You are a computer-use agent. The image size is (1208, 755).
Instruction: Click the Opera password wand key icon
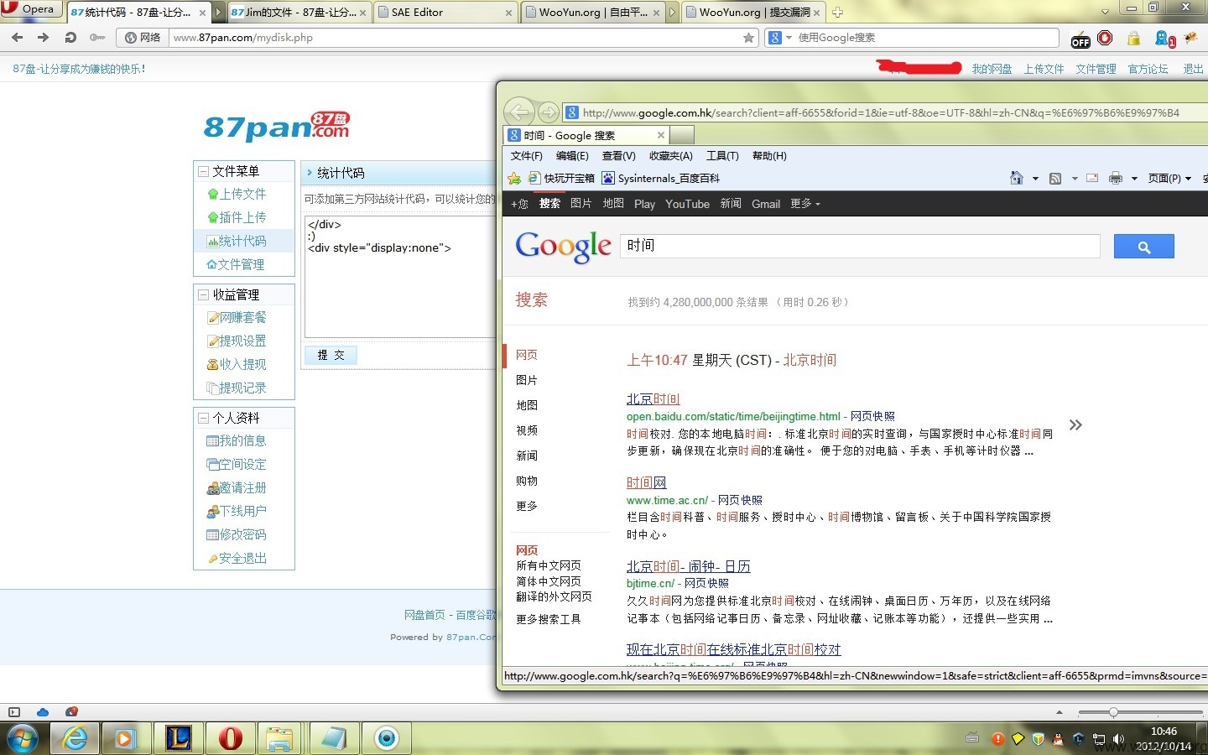(97, 37)
